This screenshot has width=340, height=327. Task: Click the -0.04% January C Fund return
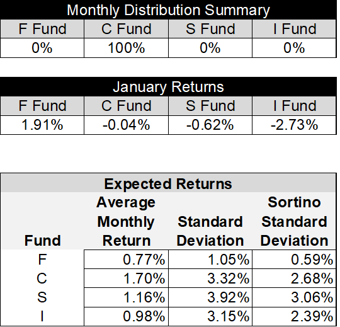tap(126, 125)
